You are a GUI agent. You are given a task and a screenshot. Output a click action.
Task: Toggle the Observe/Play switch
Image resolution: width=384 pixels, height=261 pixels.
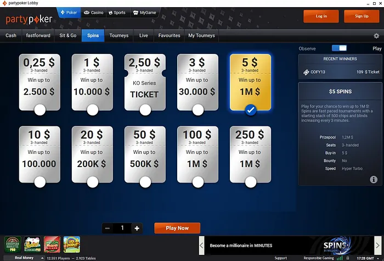[x=339, y=48]
